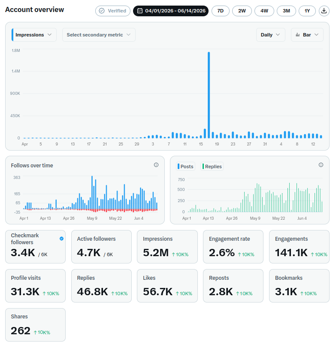333x348 pixels.
Task: Select the Bookmarks 3.1K card
Action: [x=299, y=286]
